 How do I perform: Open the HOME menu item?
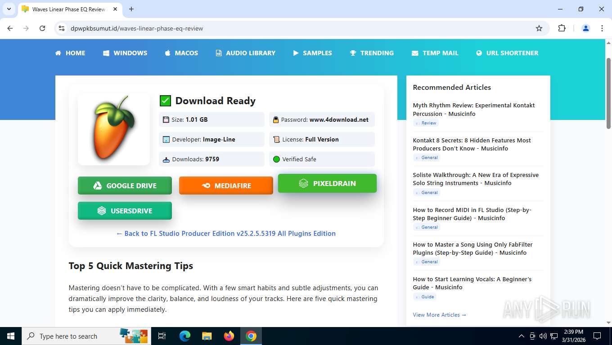(70, 53)
